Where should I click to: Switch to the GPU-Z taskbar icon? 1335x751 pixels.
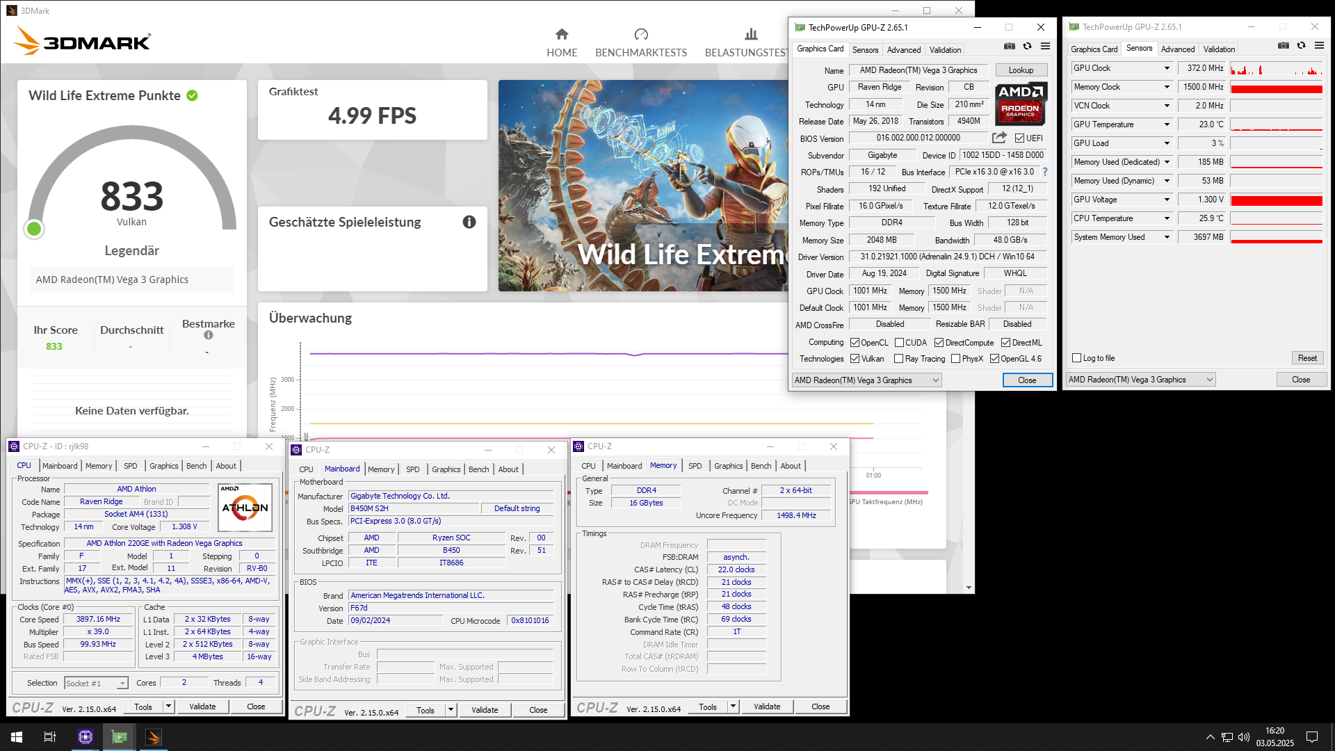[x=120, y=737]
